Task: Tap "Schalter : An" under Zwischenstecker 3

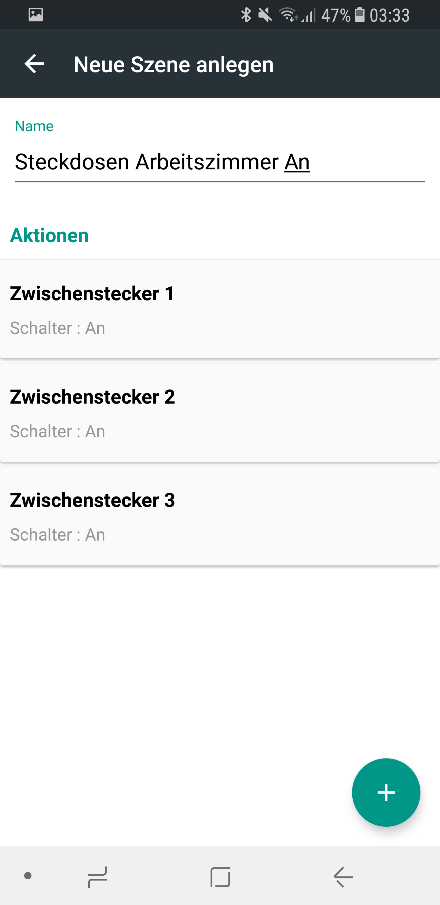Action: pyautogui.click(x=57, y=535)
